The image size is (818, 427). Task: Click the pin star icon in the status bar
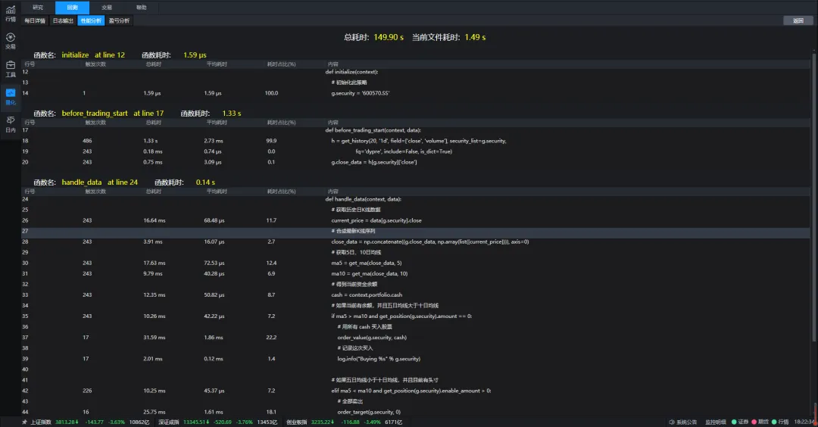point(24,422)
